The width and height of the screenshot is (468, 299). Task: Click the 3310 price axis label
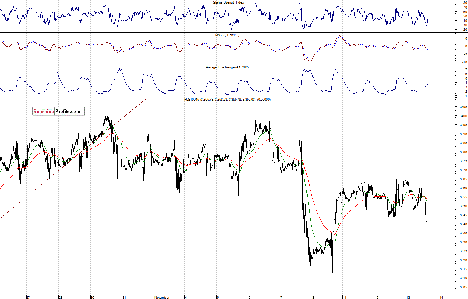pyautogui.click(x=463, y=278)
